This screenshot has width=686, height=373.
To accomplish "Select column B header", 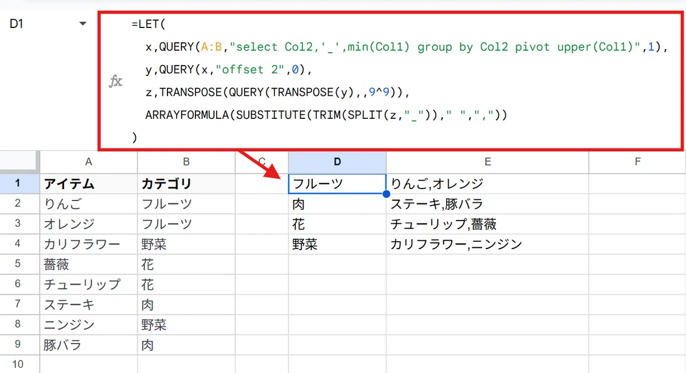I will pyautogui.click(x=186, y=162).
